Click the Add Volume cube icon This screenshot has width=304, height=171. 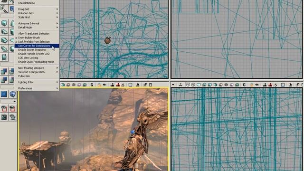point(13,94)
